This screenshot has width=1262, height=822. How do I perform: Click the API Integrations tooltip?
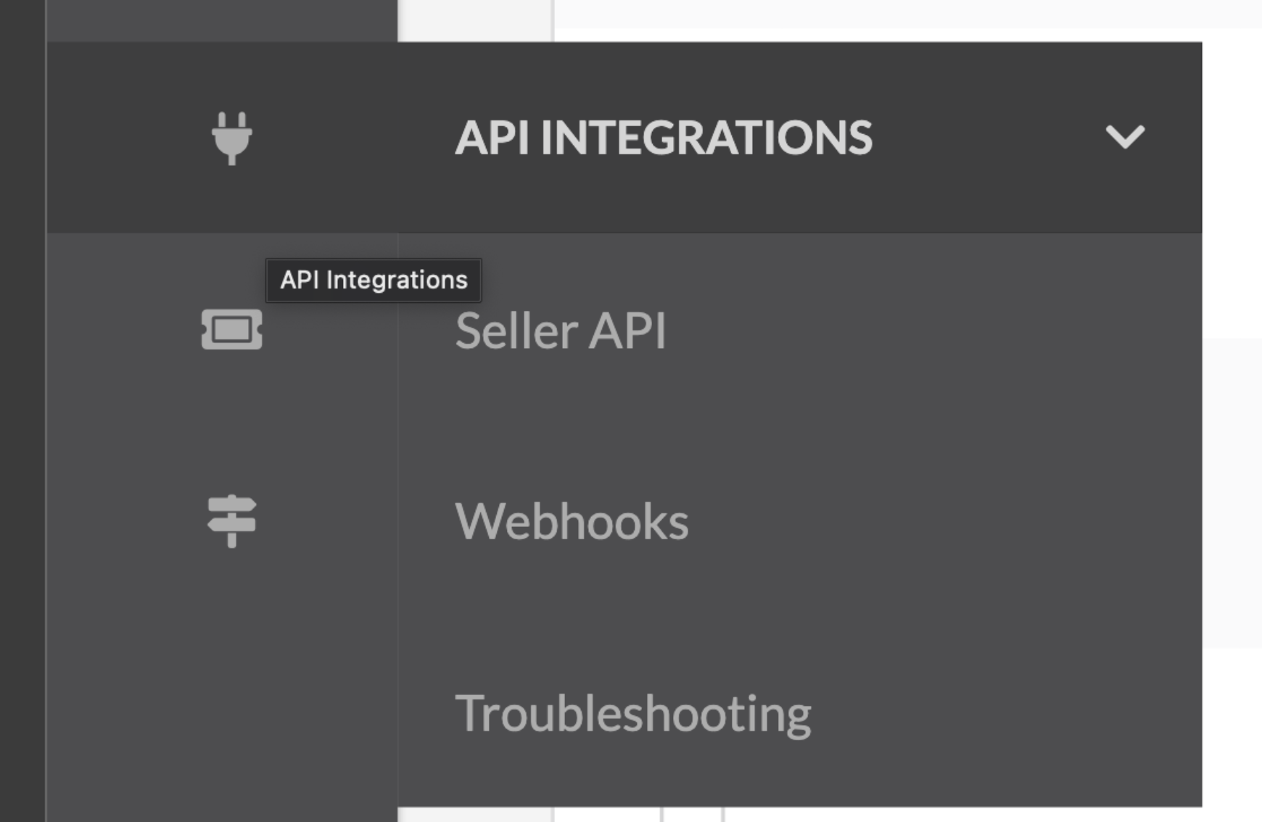coord(374,280)
